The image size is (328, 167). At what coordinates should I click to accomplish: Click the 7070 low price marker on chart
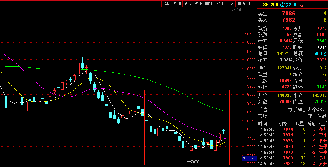[195, 162]
